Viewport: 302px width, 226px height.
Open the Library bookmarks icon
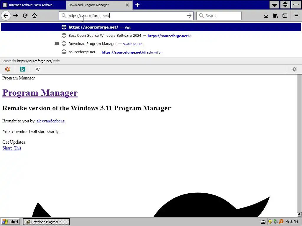coord(275,16)
